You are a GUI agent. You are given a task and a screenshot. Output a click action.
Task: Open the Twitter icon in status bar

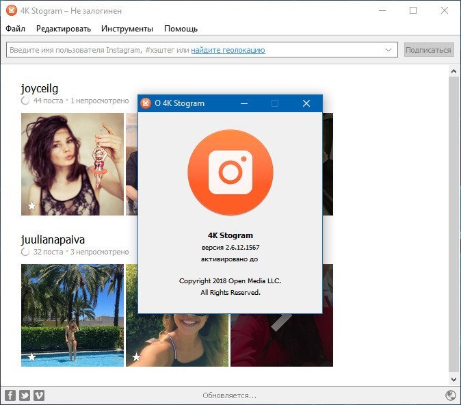click(25, 395)
